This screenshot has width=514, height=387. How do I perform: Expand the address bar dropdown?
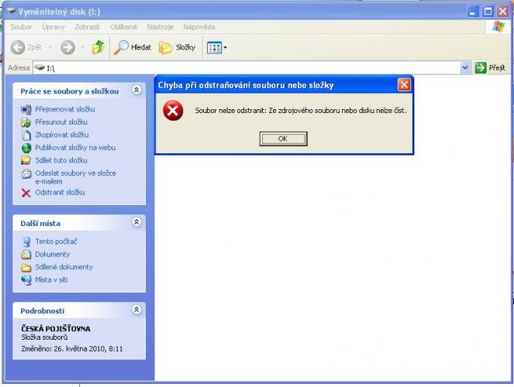click(465, 67)
